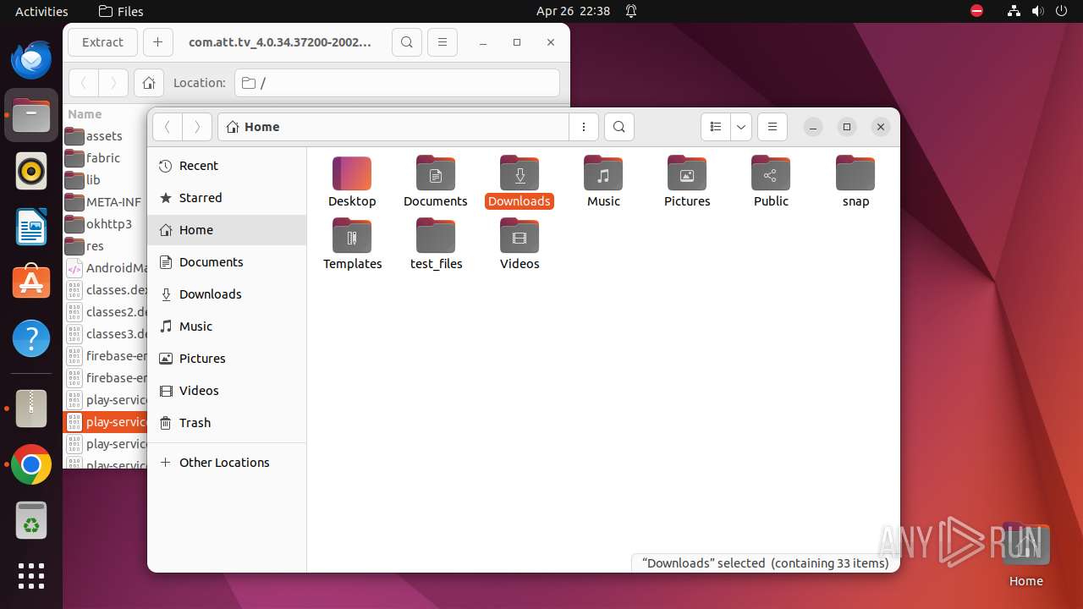Go forward in archive manager
The height and width of the screenshot is (609, 1083).
click(x=113, y=83)
